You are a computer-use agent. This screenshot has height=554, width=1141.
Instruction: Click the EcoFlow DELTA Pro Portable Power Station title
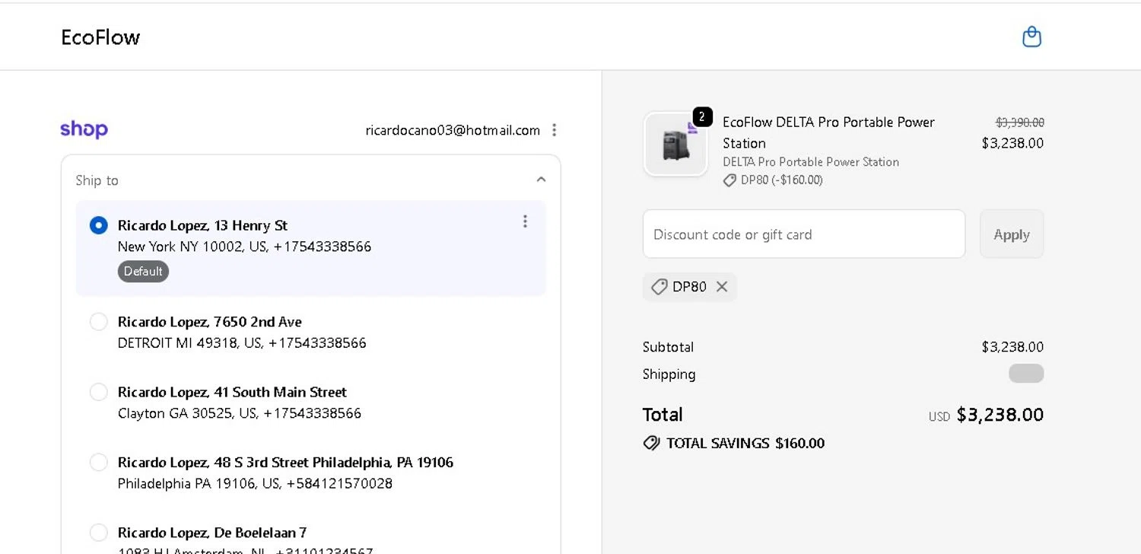pyautogui.click(x=828, y=132)
